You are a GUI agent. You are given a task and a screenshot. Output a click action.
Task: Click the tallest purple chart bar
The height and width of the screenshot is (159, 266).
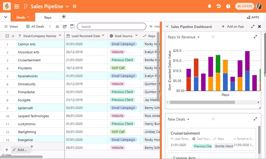tap(247, 61)
